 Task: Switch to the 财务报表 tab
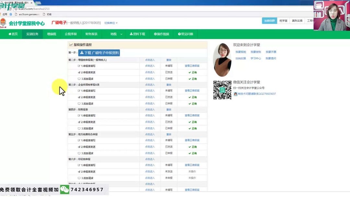[92, 34]
